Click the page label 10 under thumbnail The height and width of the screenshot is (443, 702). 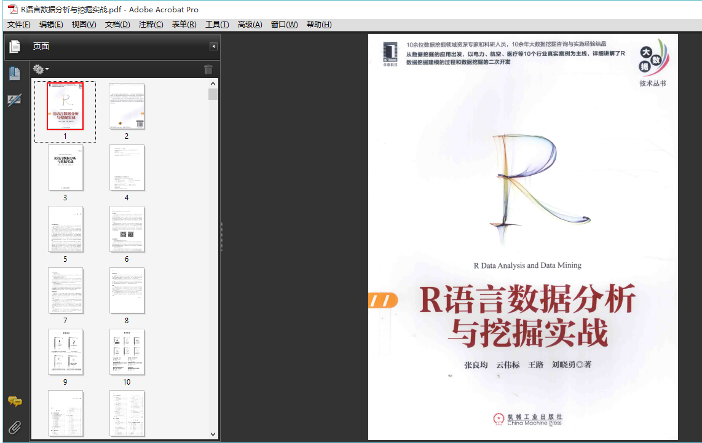(x=127, y=382)
